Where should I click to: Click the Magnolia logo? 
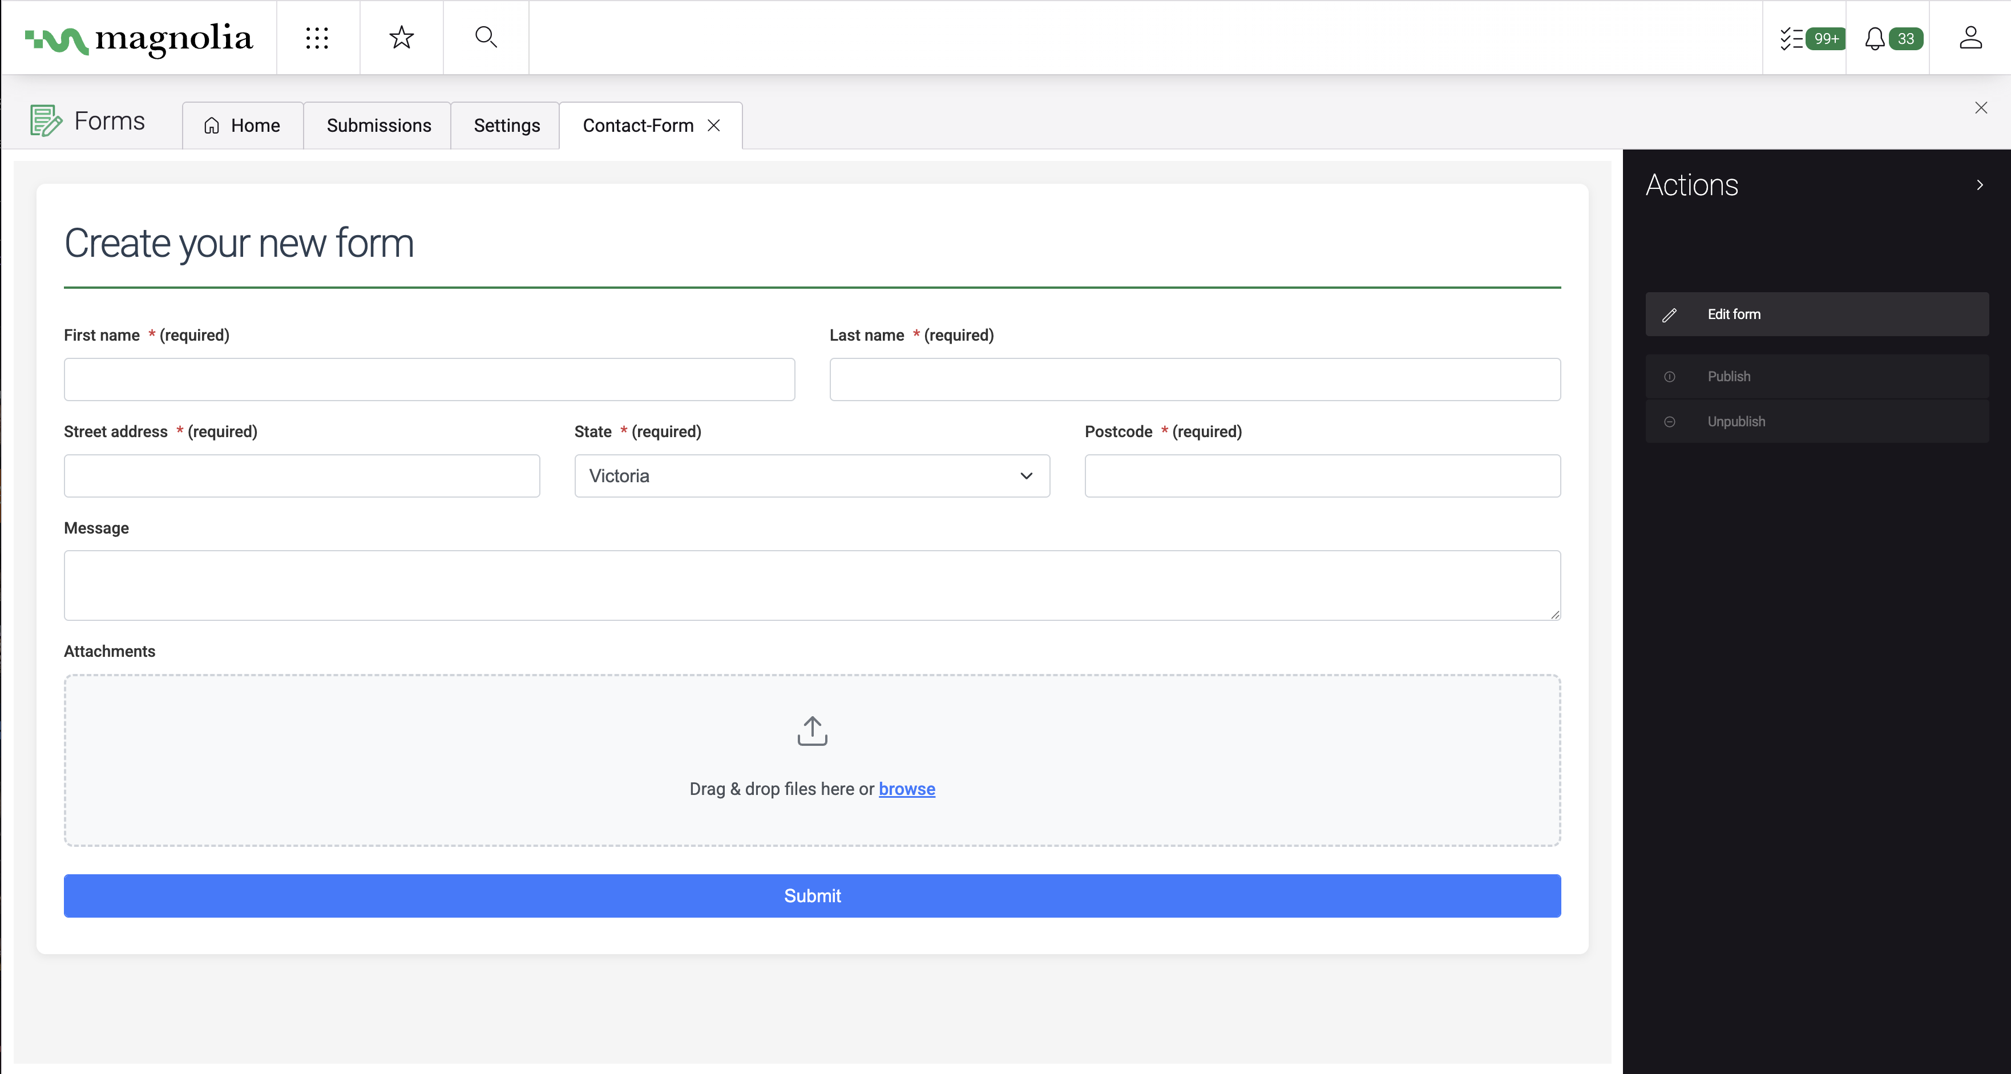tap(139, 38)
